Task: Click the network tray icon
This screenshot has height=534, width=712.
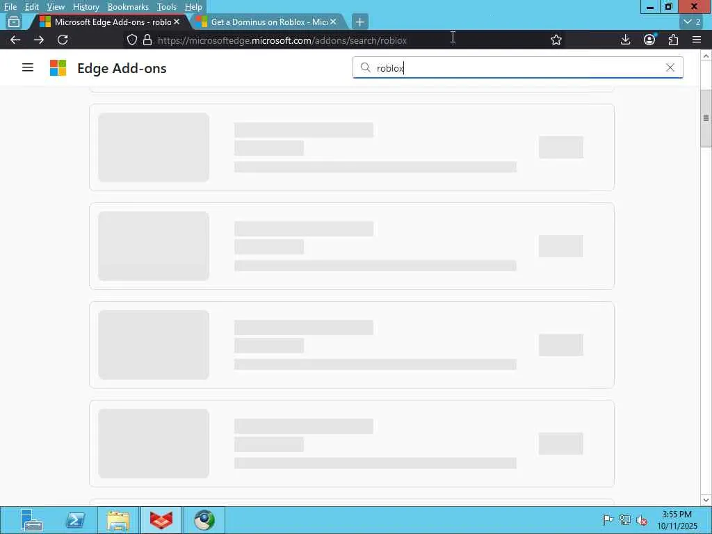Action: (x=625, y=520)
